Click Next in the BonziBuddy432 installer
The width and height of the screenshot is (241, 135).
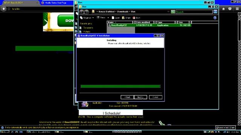[x=140, y=97]
